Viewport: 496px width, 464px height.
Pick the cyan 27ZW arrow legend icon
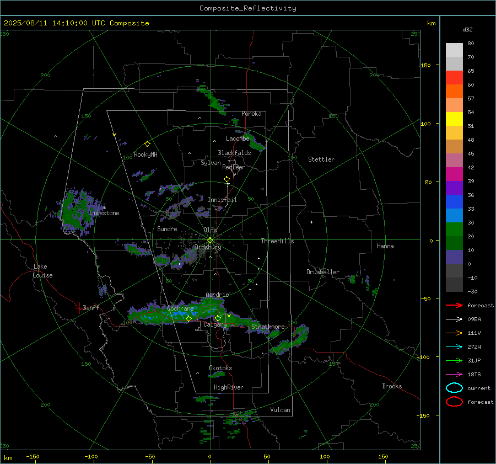pos(454,347)
